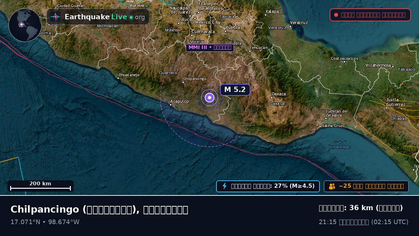This screenshot has width=419, height=236.
Task: Click the Salina Cruz city label
Action: tap(332, 126)
